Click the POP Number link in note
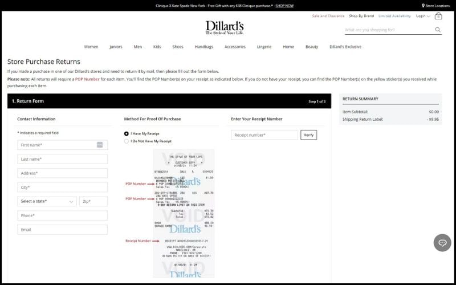Viewport: 456px width, 285px height. 87,79
